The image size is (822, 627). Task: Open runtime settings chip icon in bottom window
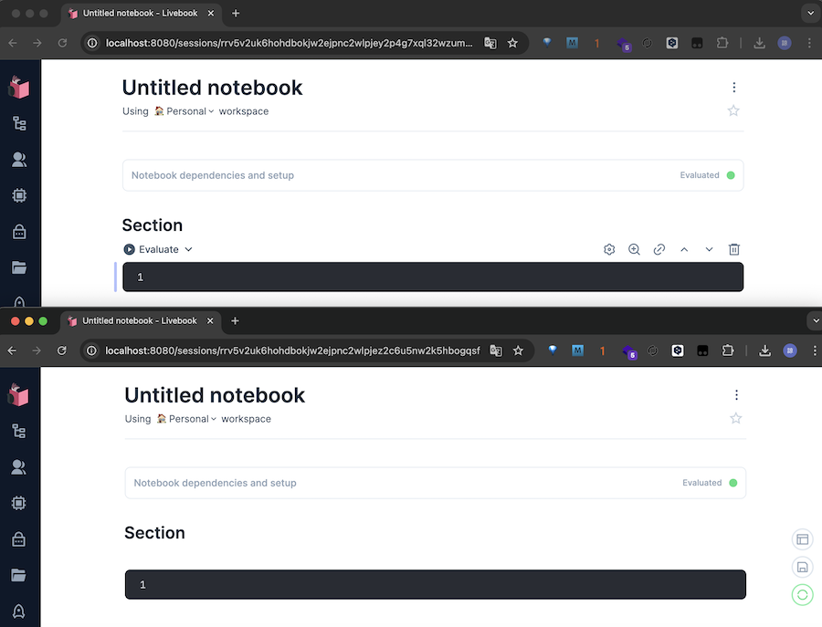coord(19,503)
